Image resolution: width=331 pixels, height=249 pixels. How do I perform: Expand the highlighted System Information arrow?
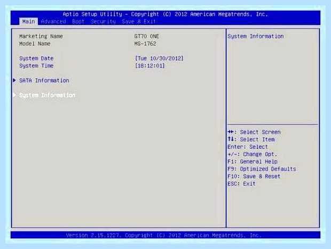click(14, 95)
